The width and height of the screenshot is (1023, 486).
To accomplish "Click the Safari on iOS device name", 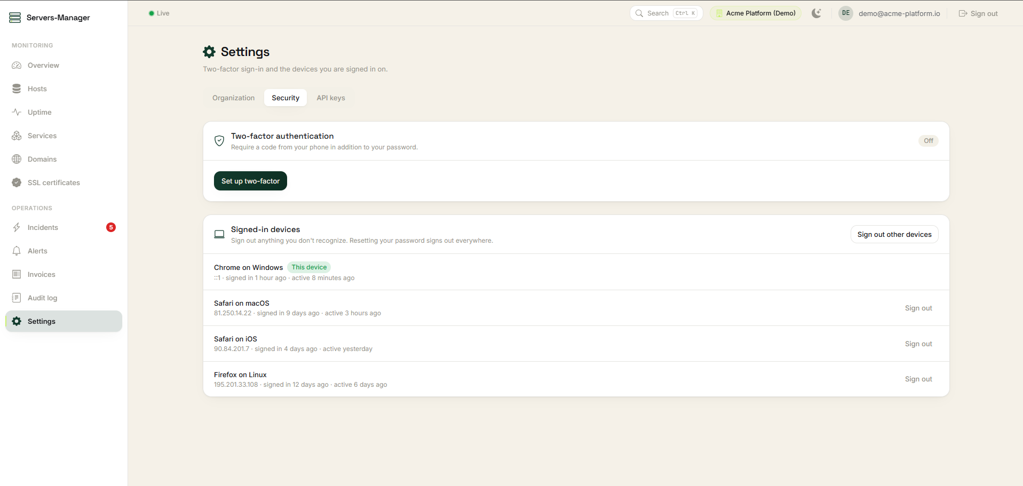I will [235, 339].
